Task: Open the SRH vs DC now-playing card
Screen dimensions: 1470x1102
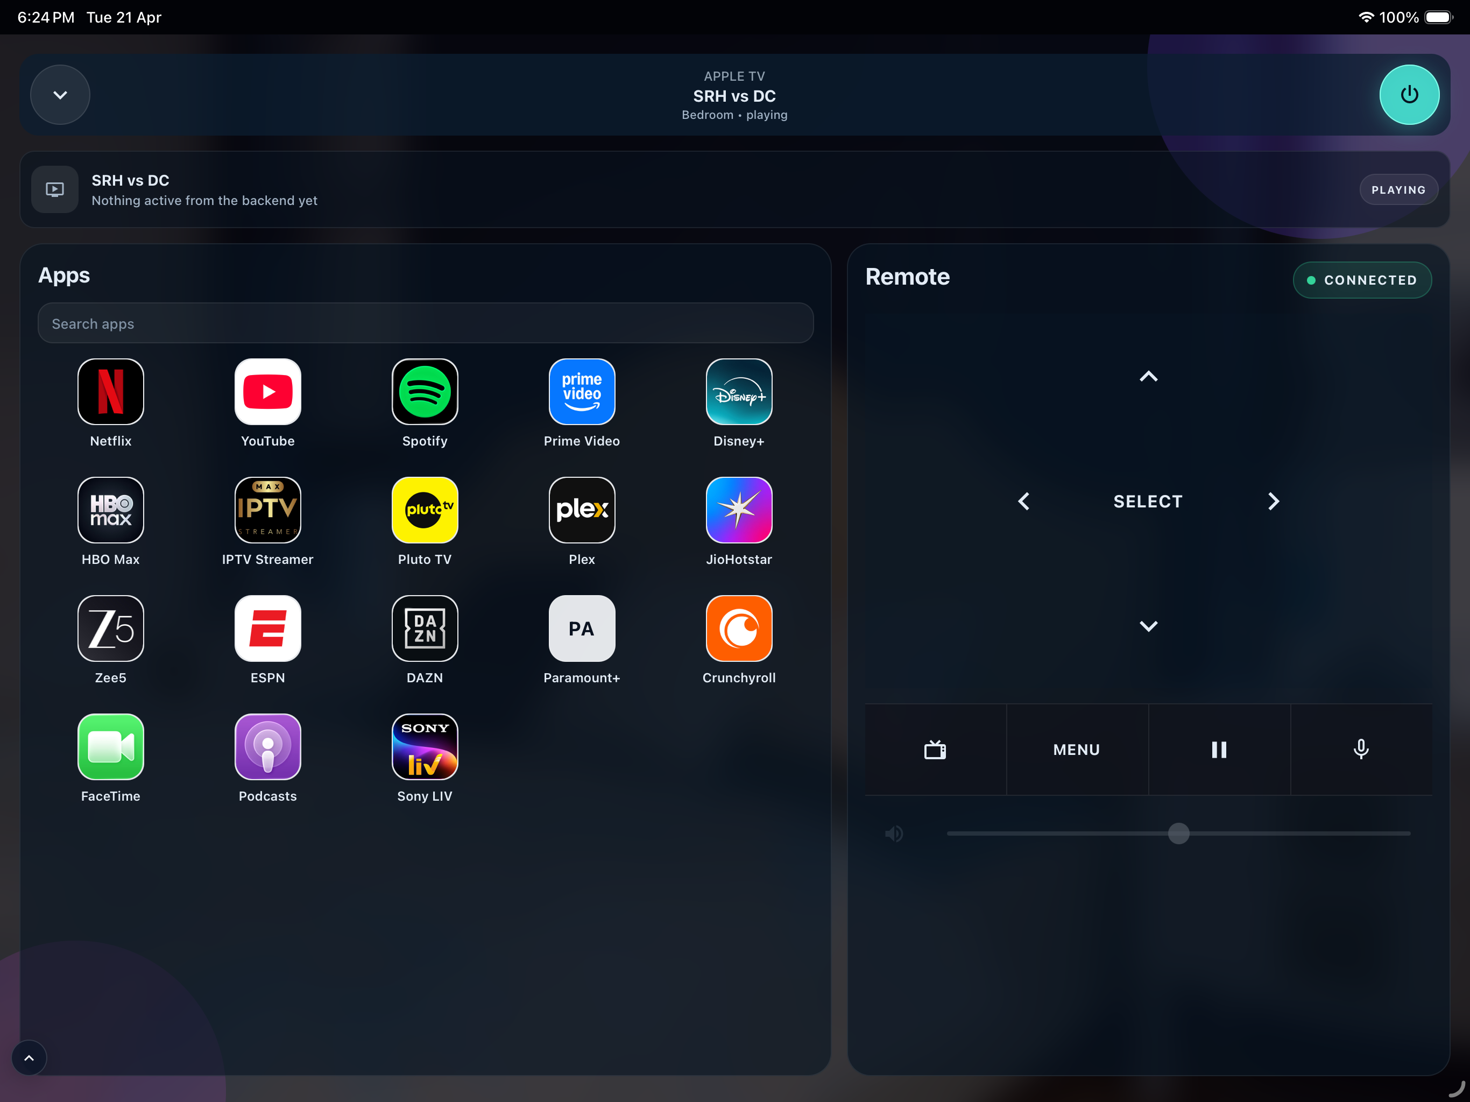Action: 734,189
